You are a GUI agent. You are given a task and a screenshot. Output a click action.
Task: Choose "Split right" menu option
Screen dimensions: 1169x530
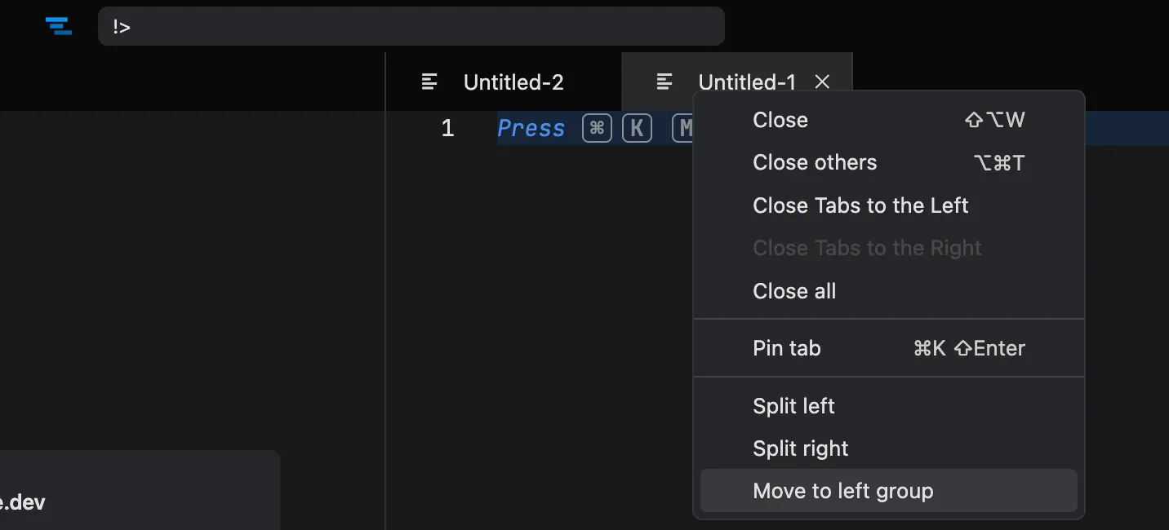(x=801, y=448)
